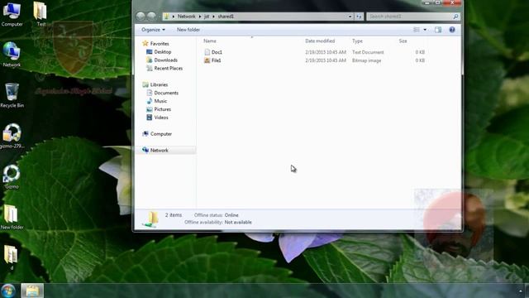This screenshot has height=298, width=529.
Task: Click the arrow after Network in address bar
Action: pos(200,17)
